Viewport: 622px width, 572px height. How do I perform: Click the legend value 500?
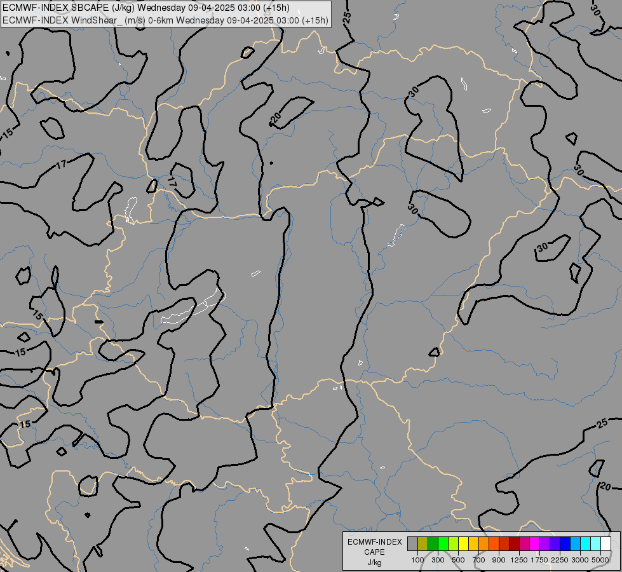458,560
